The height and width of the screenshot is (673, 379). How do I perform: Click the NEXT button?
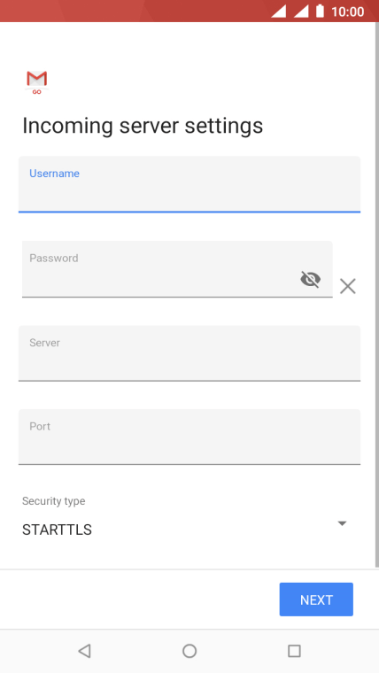point(316,600)
